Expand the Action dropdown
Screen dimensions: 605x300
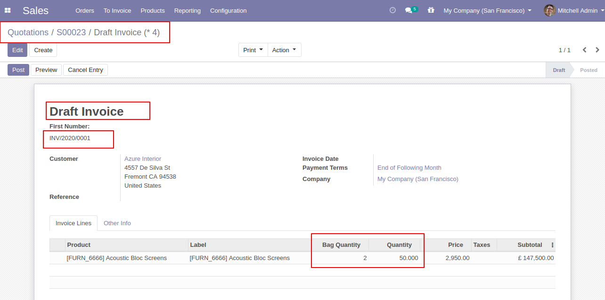tap(284, 50)
